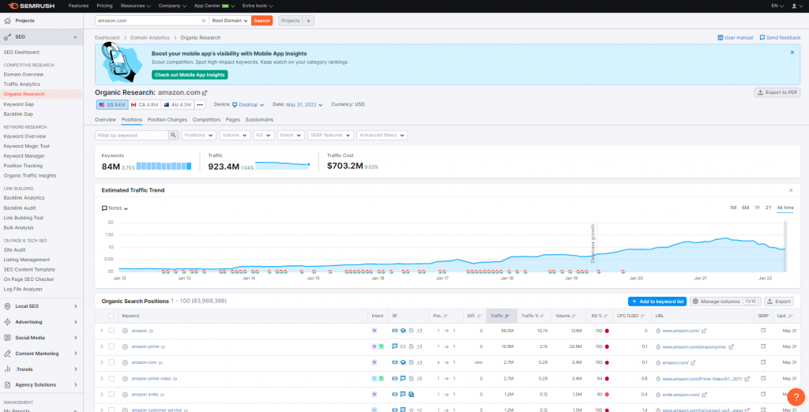Open the KD filter dropdown

264,135
